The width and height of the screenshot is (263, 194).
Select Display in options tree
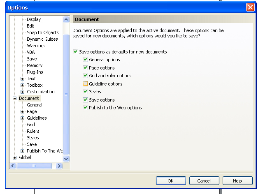coord(34,19)
